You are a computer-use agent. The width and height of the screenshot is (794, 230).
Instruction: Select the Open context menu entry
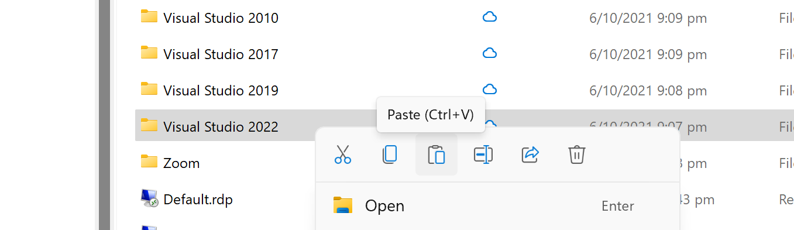point(497,206)
